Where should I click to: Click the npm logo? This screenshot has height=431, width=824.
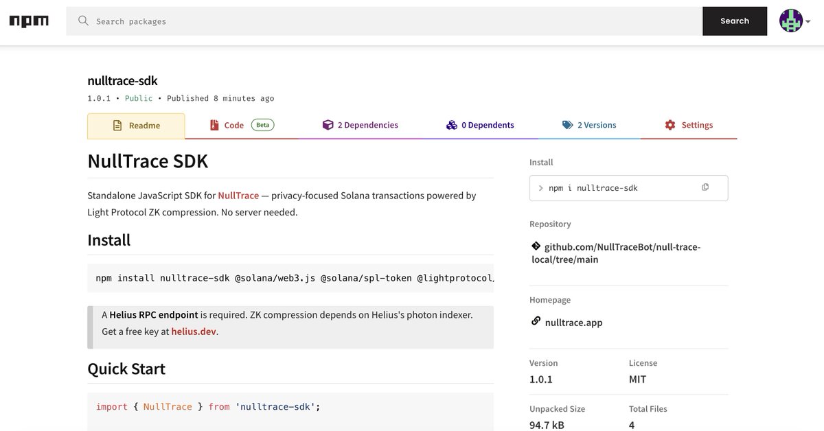coord(29,21)
